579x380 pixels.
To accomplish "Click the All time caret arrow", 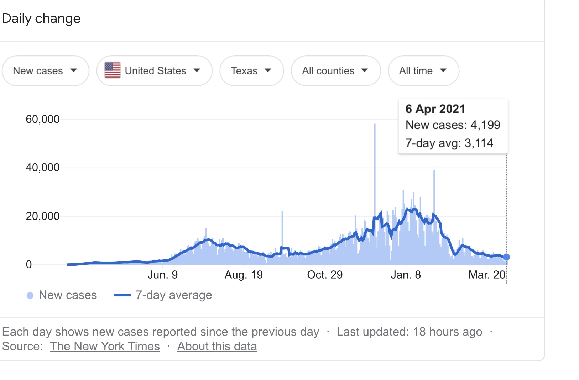I will click(x=443, y=70).
